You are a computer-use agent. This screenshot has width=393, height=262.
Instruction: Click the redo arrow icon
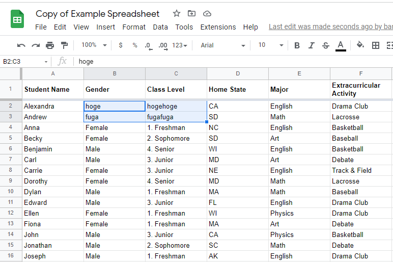pos(36,45)
